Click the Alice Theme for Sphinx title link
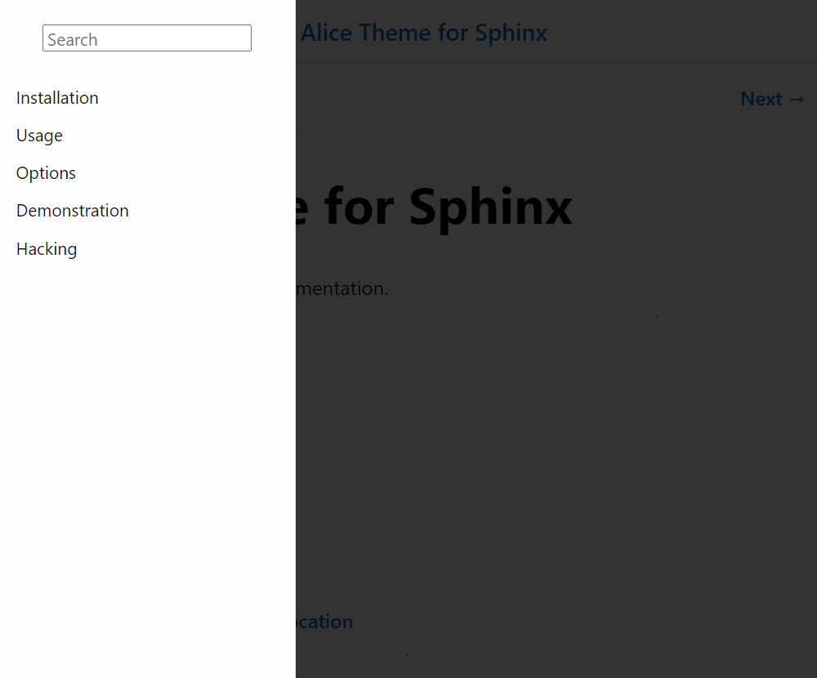The height and width of the screenshot is (678, 817). [424, 33]
